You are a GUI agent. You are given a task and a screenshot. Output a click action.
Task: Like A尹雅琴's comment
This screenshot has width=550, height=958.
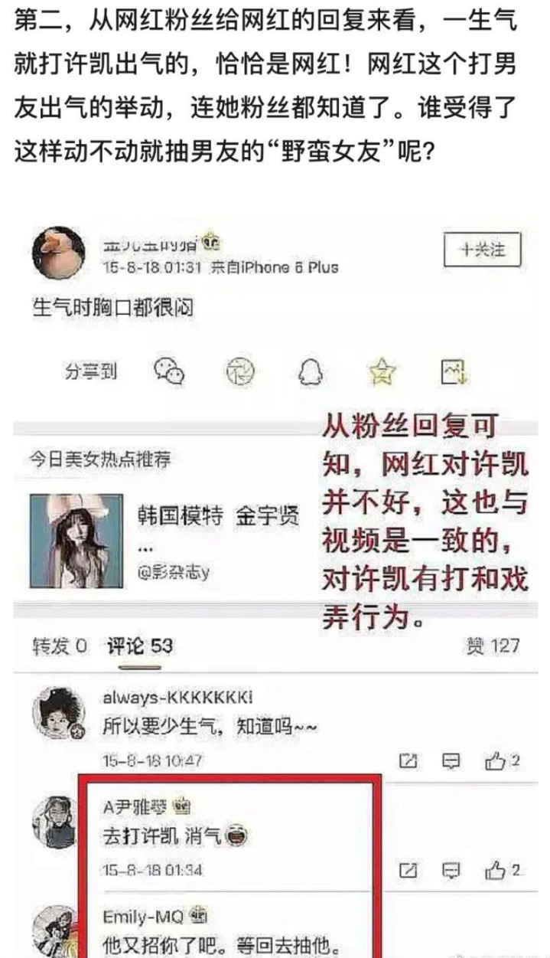coord(503,870)
